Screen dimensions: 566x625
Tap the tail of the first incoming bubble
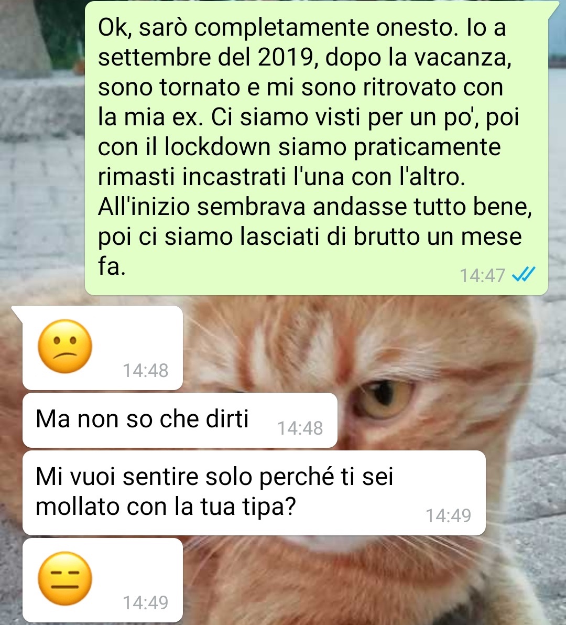click(x=17, y=312)
